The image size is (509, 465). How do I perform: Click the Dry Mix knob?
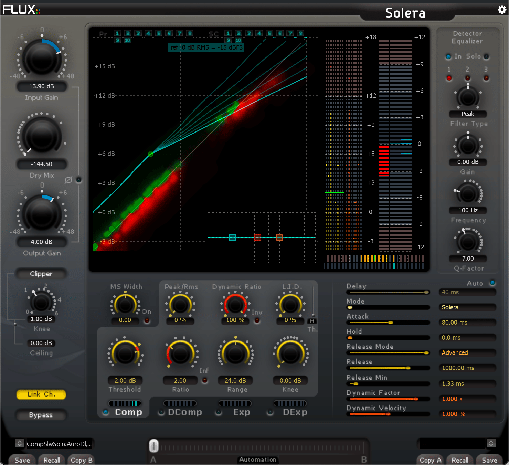42,136
